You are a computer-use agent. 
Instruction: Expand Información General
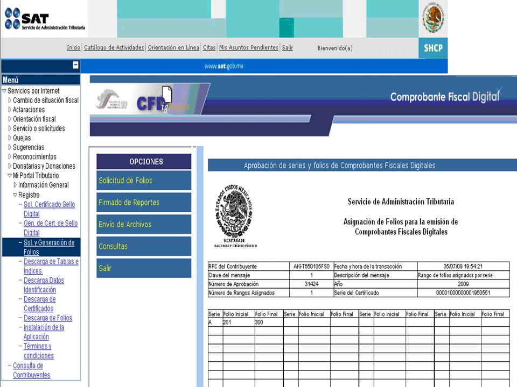pos(15,185)
